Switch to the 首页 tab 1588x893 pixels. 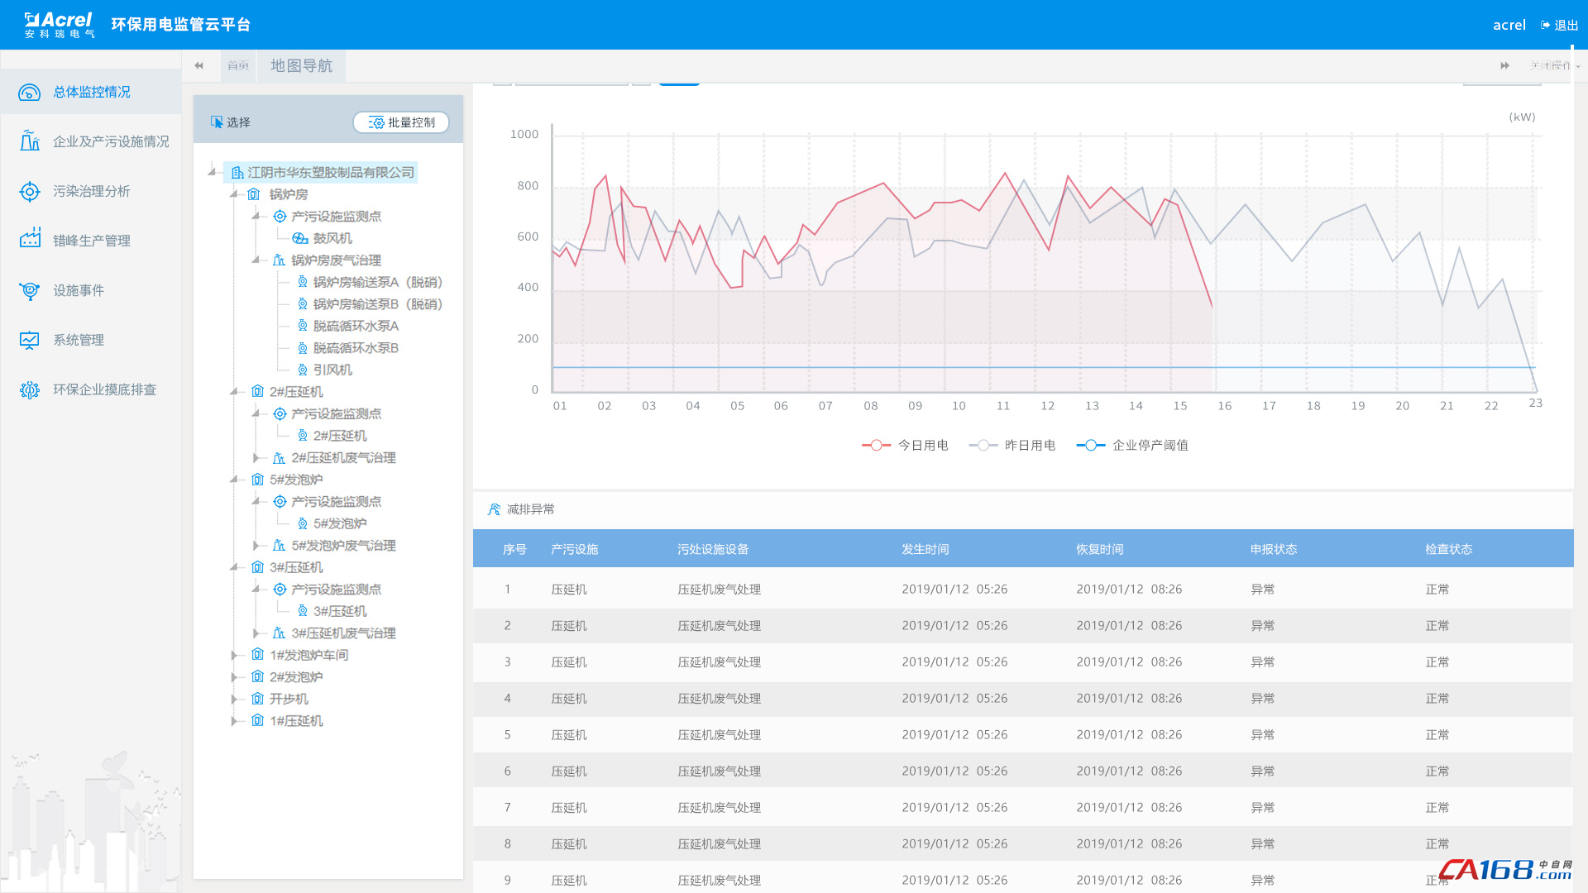238,65
